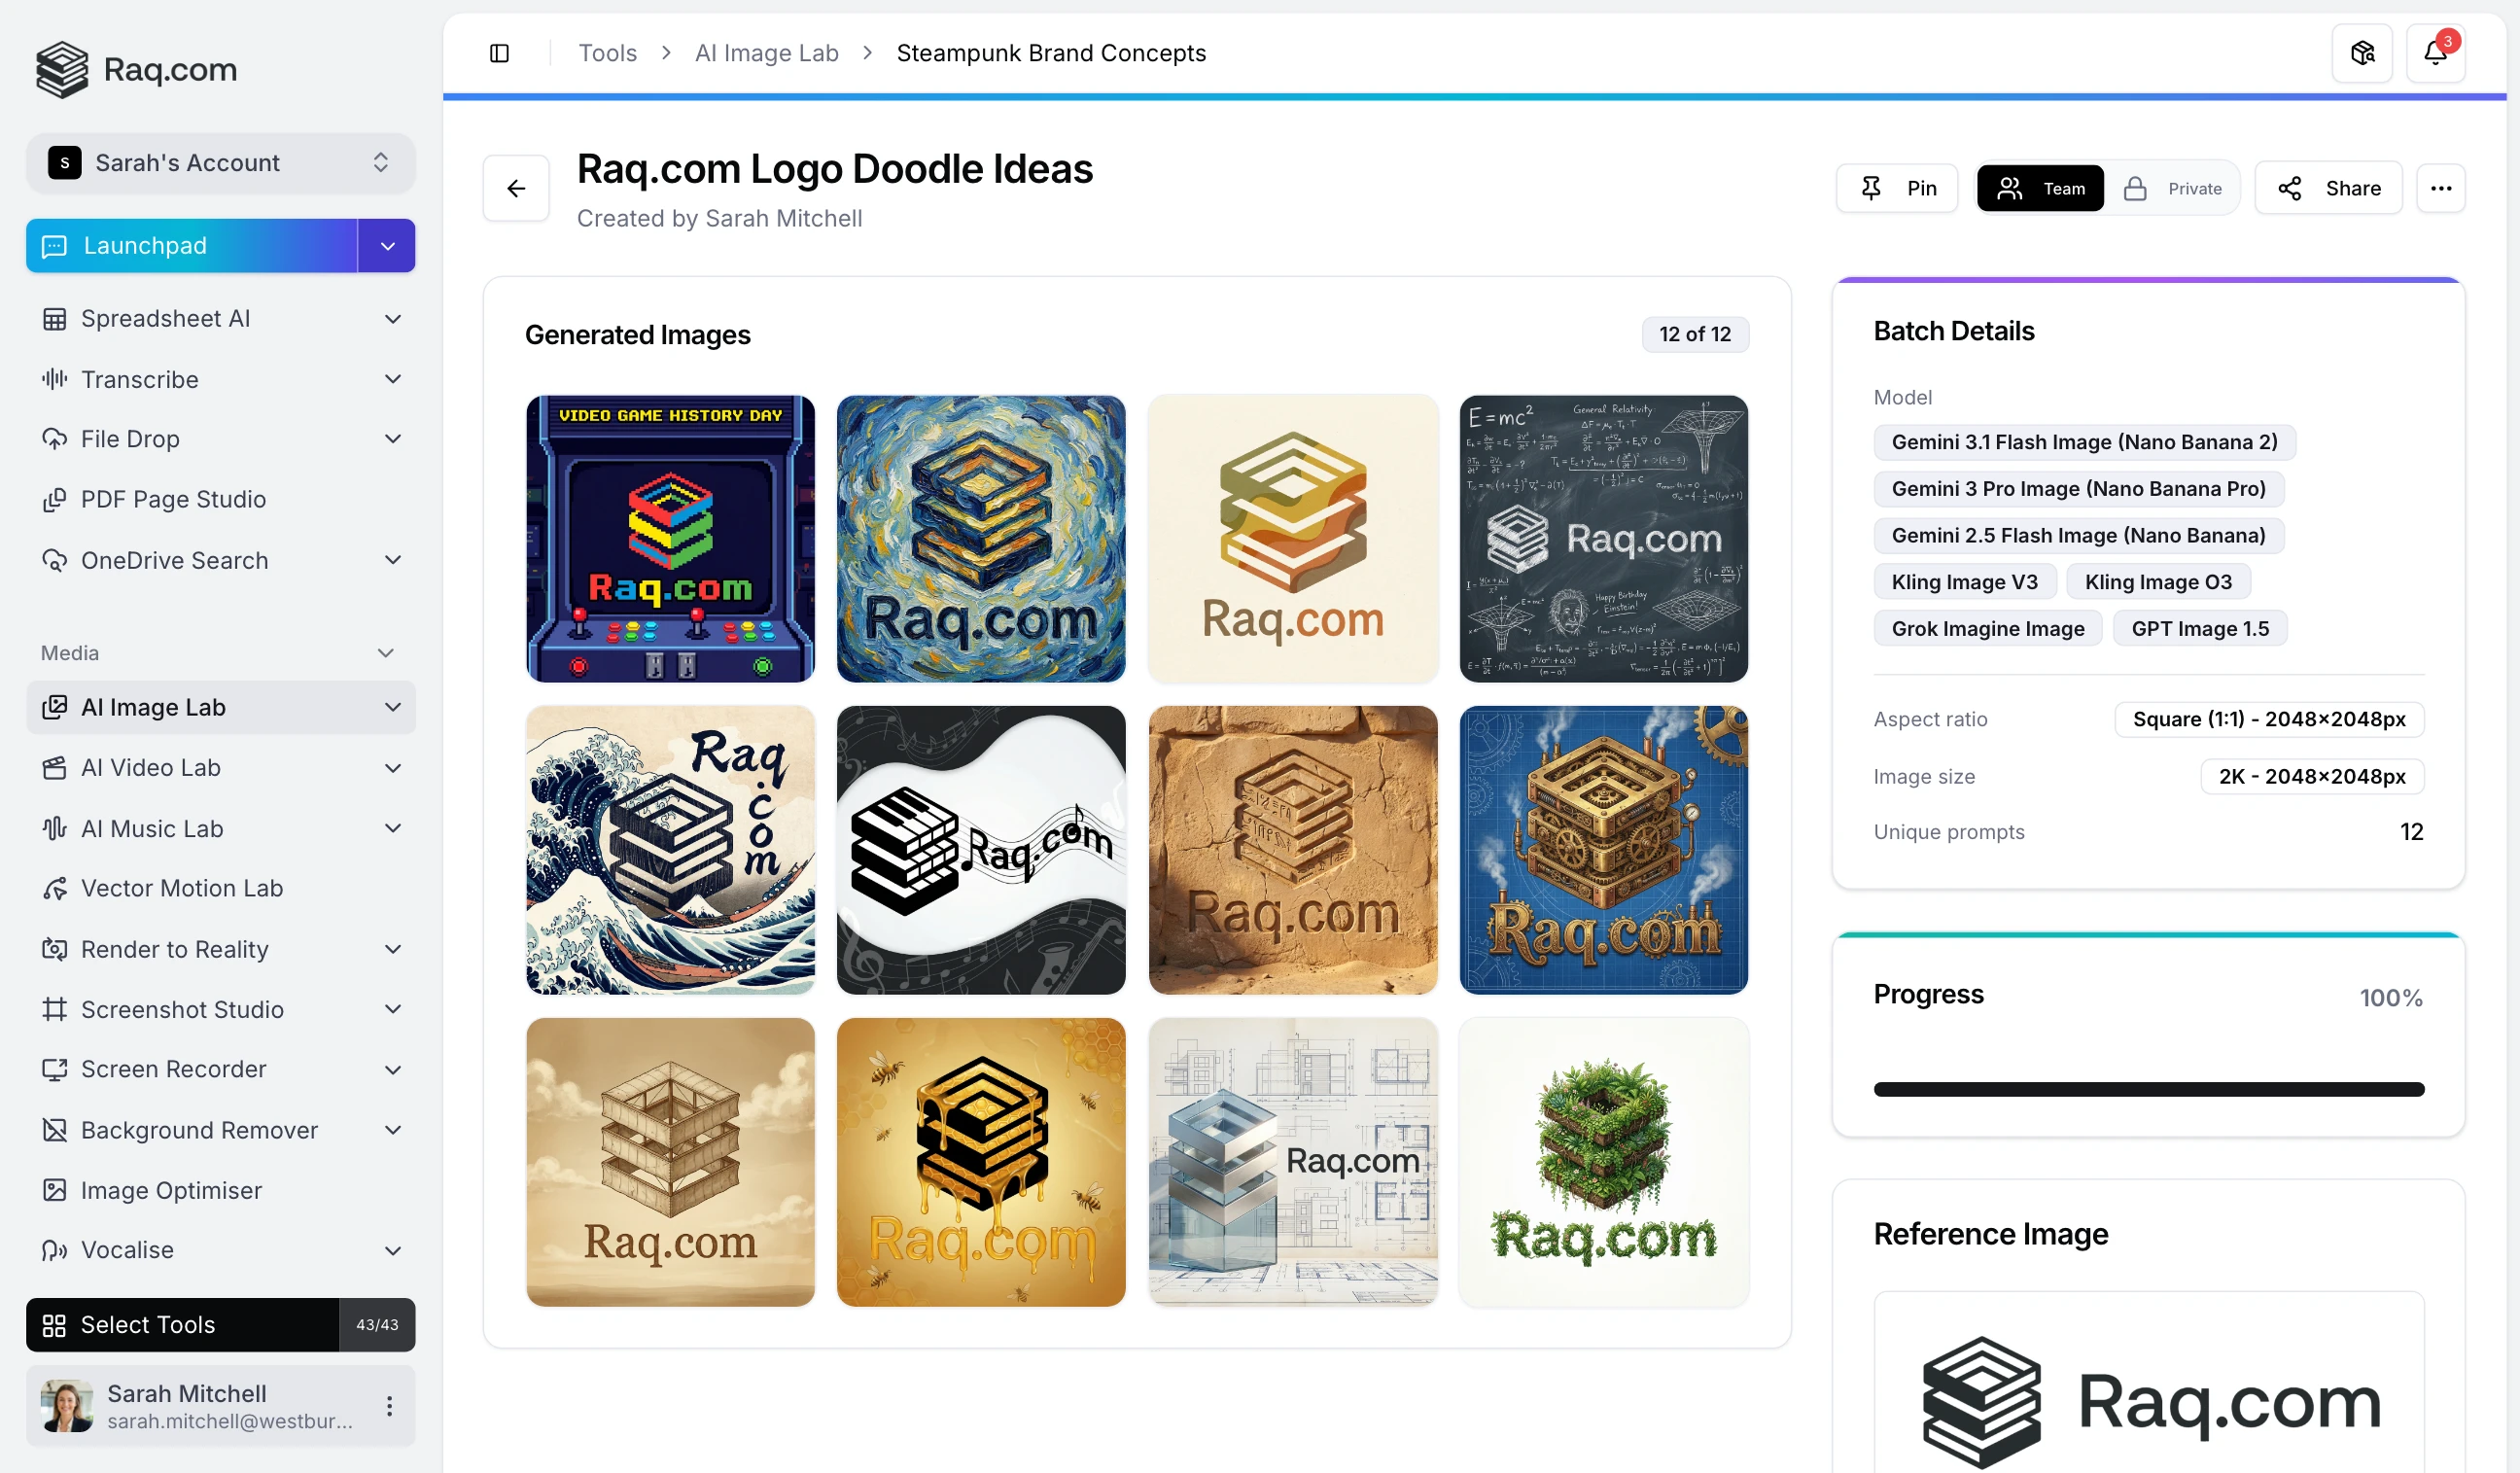Screen dimensions: 2520x1473
Task: Open Screenshot Studio
Action: coord(182,1009)
